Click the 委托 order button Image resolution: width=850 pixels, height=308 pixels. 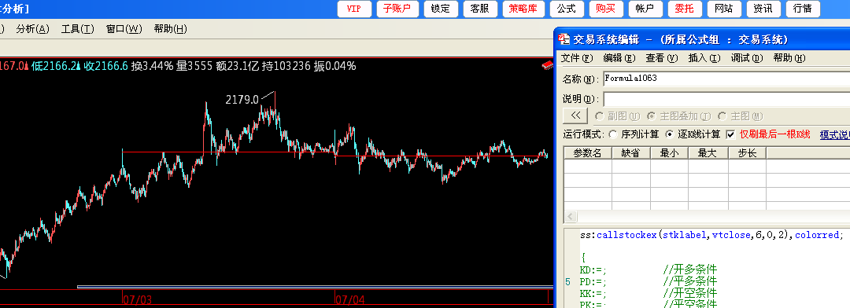pyautogui.click(x=685, y=9)
